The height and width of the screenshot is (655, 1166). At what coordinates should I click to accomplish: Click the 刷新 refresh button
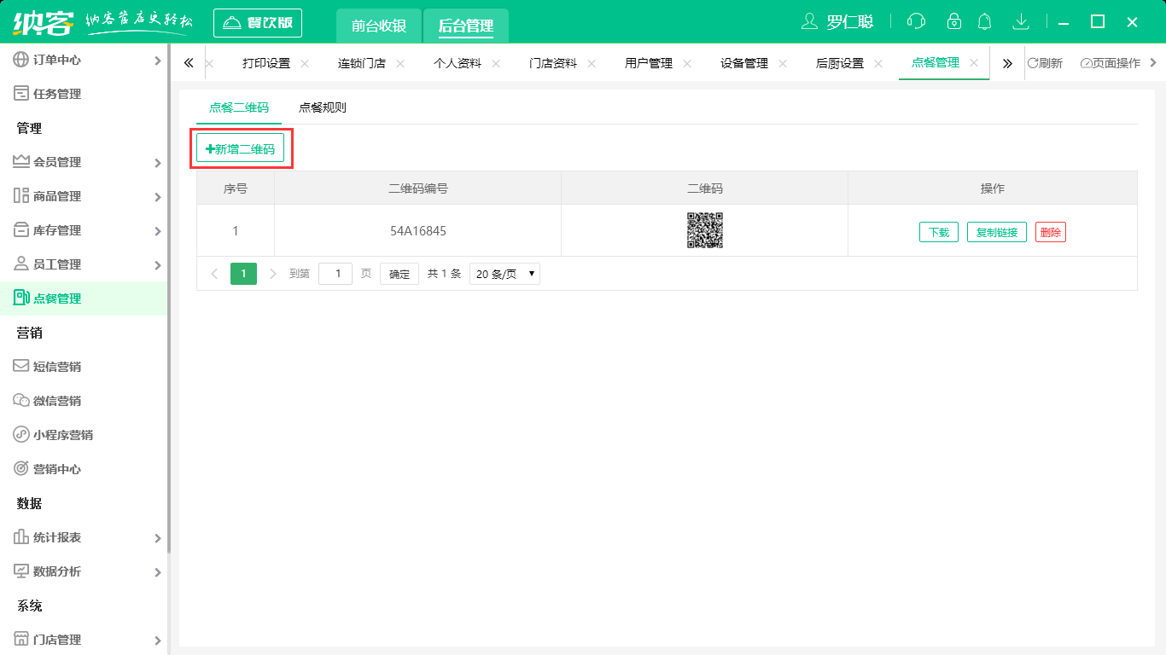coord(1045,63)
